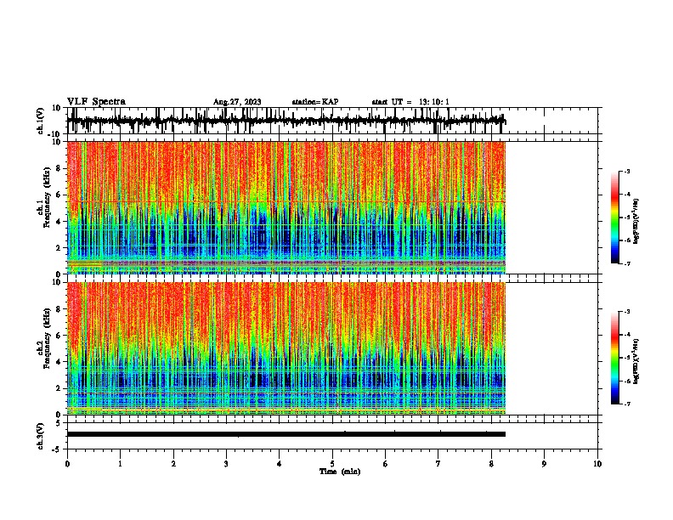Click the ch.2 frequency tick "2"
Viewport: 673px width, 520px height.
pos(59,388)
